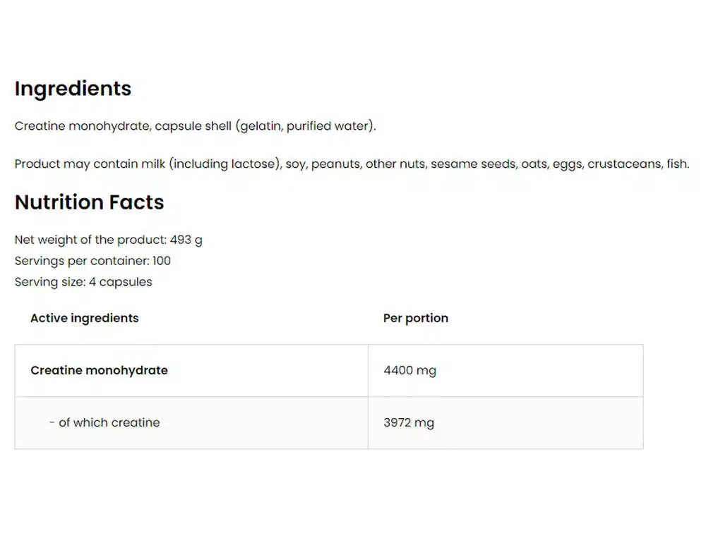706x533 pixels.
Task: Click the 4400 mg value cell
Action: point(505,371)
